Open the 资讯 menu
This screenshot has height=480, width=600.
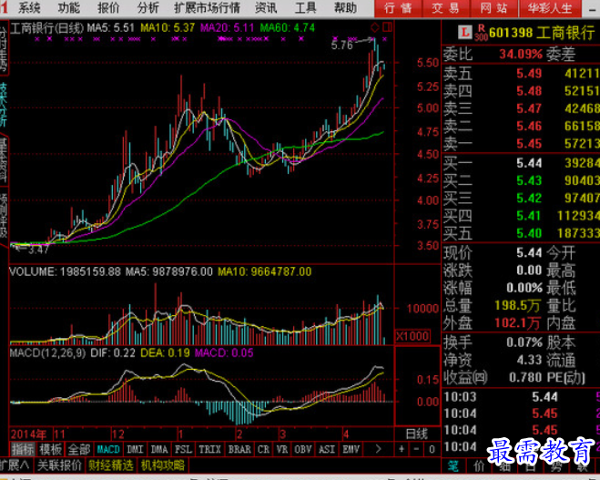click(x=266, y=7)
